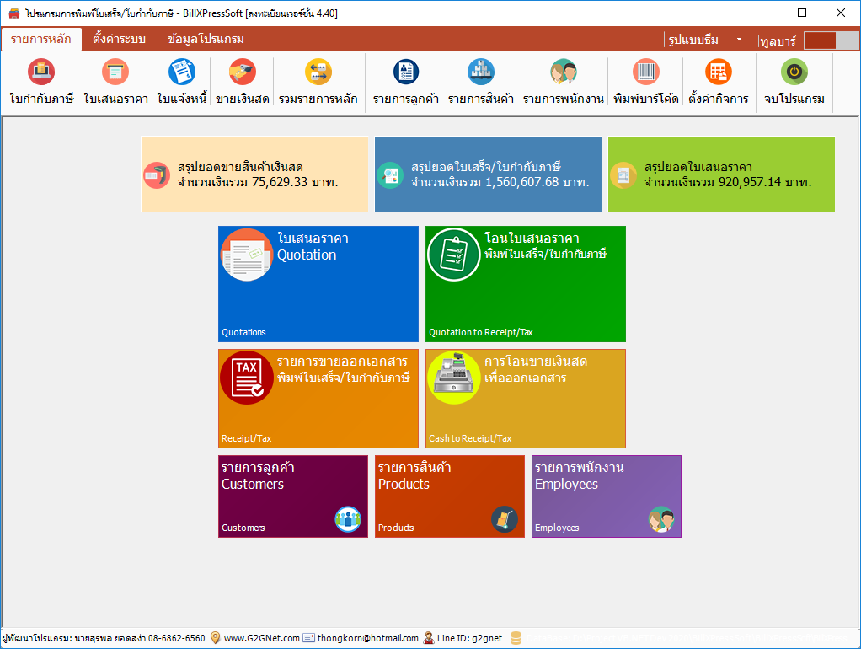Viewport: 861px width, 649px height.
Task: Click the red TAX document icon
Action: (x=247, y=378)
